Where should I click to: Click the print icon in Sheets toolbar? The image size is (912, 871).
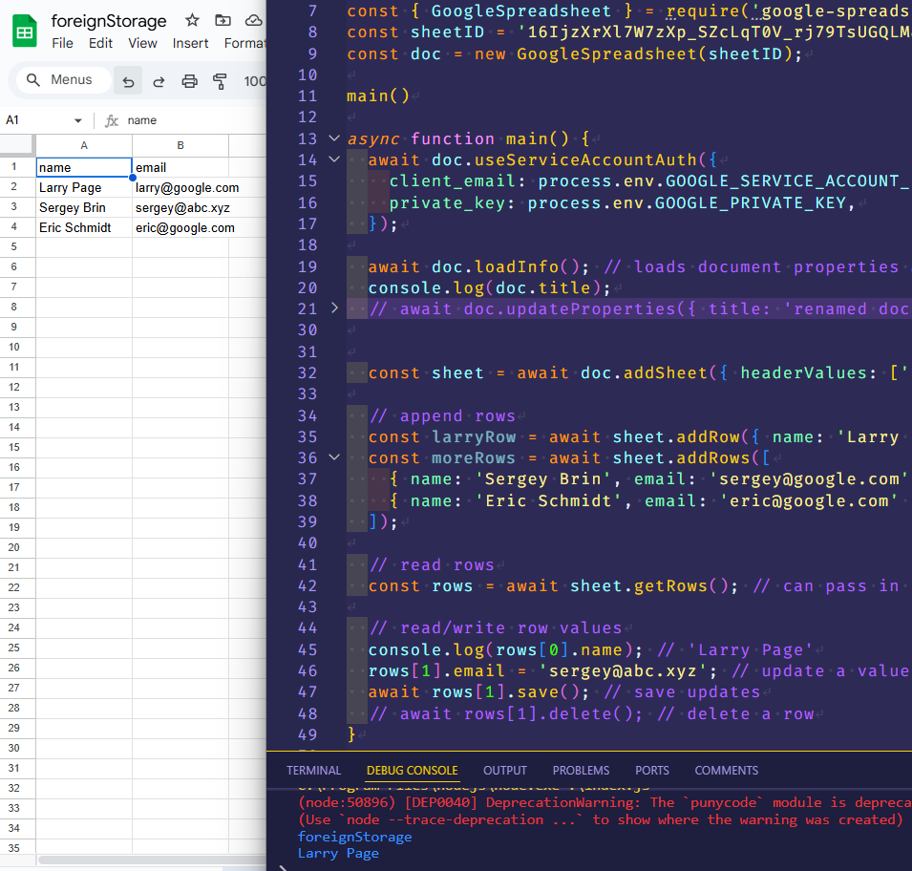[190, 81]
